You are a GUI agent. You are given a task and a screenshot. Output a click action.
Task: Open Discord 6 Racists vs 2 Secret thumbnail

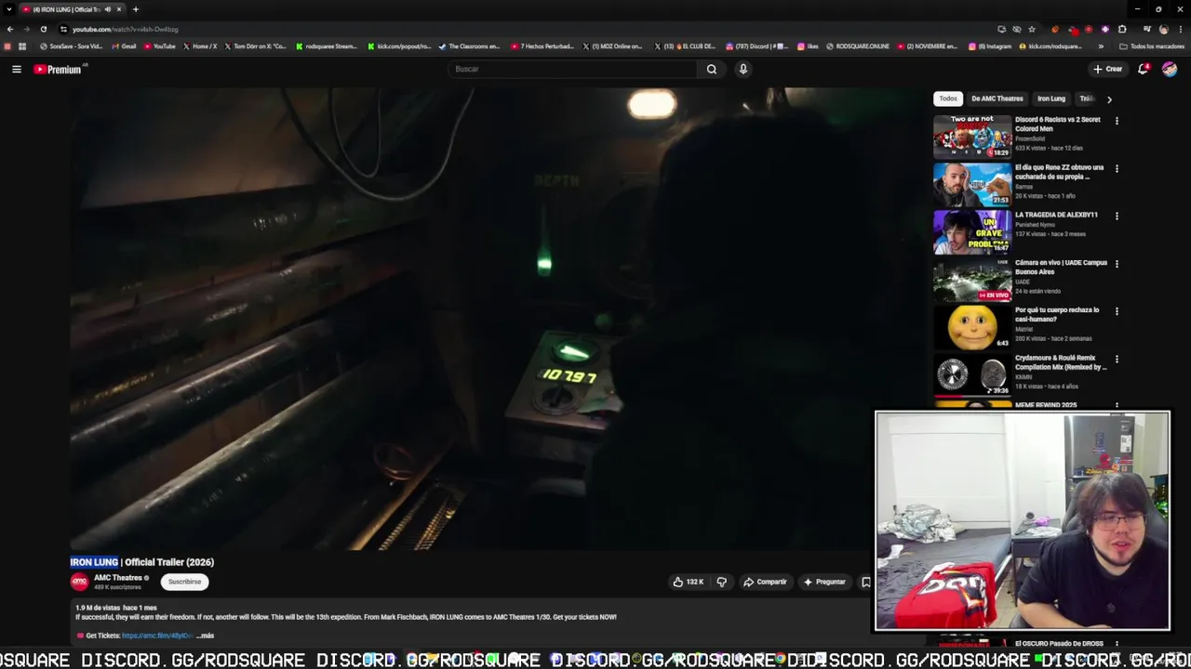point(972,137)
